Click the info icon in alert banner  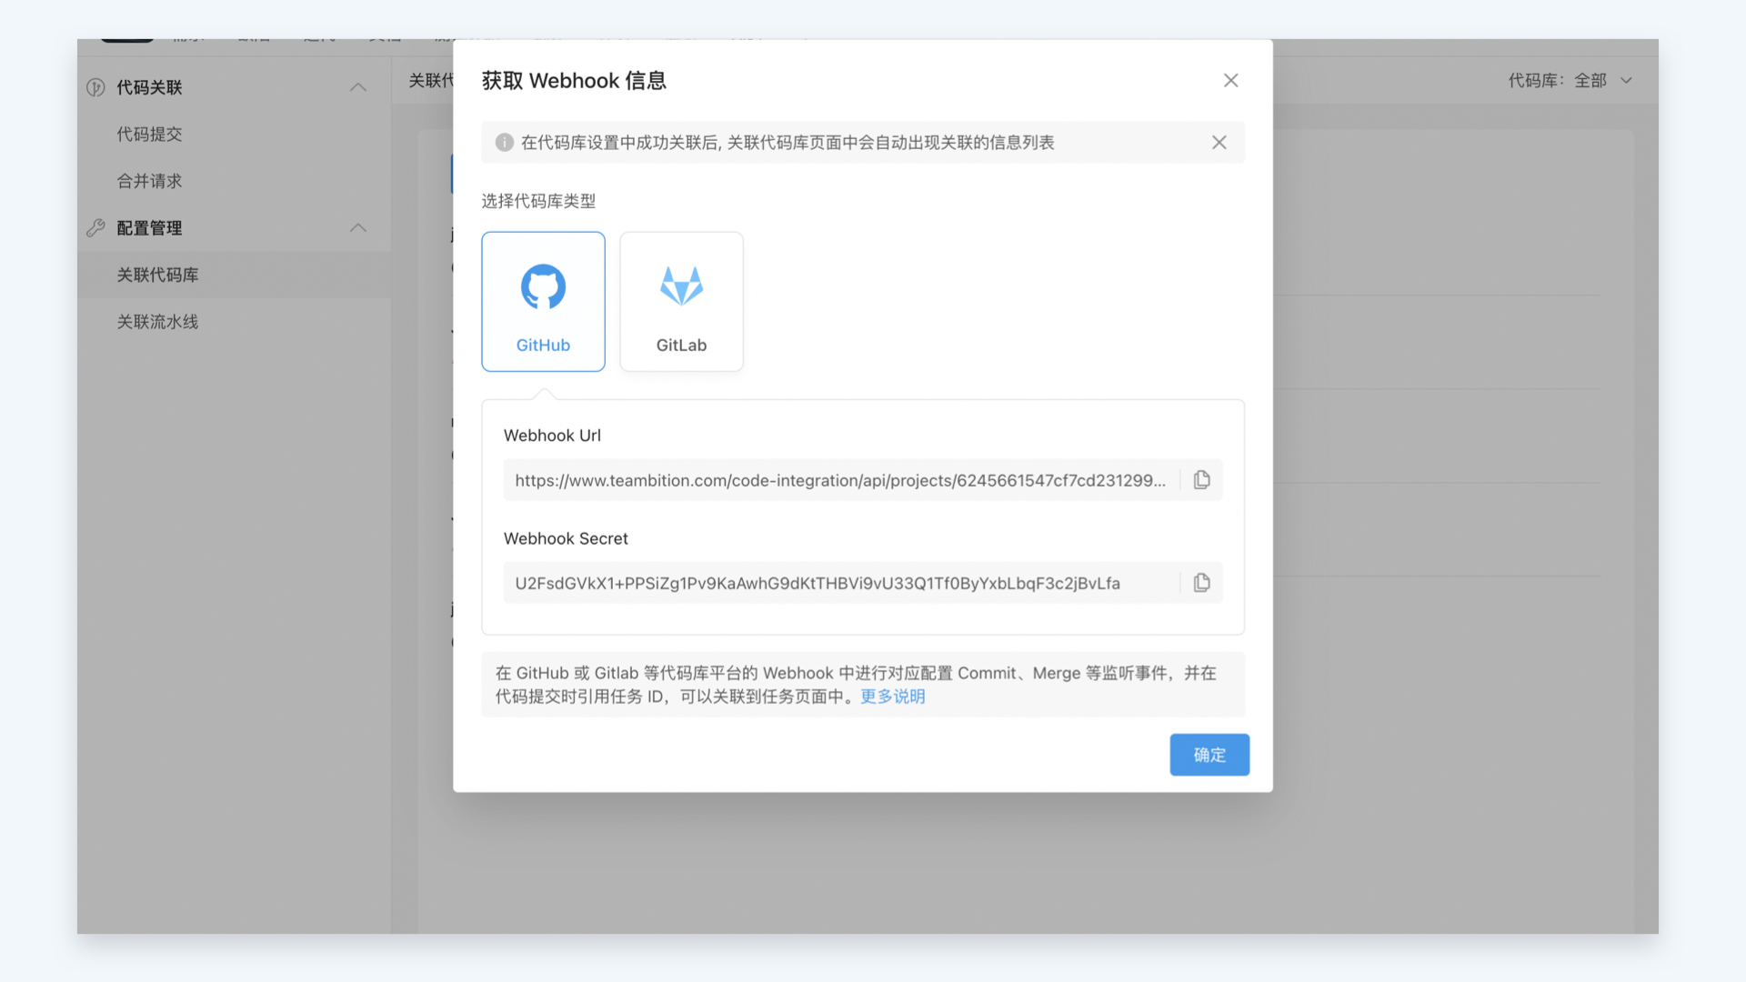(504, 143)
